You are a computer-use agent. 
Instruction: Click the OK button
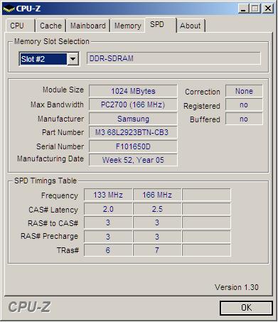click(x=246, y=308)
